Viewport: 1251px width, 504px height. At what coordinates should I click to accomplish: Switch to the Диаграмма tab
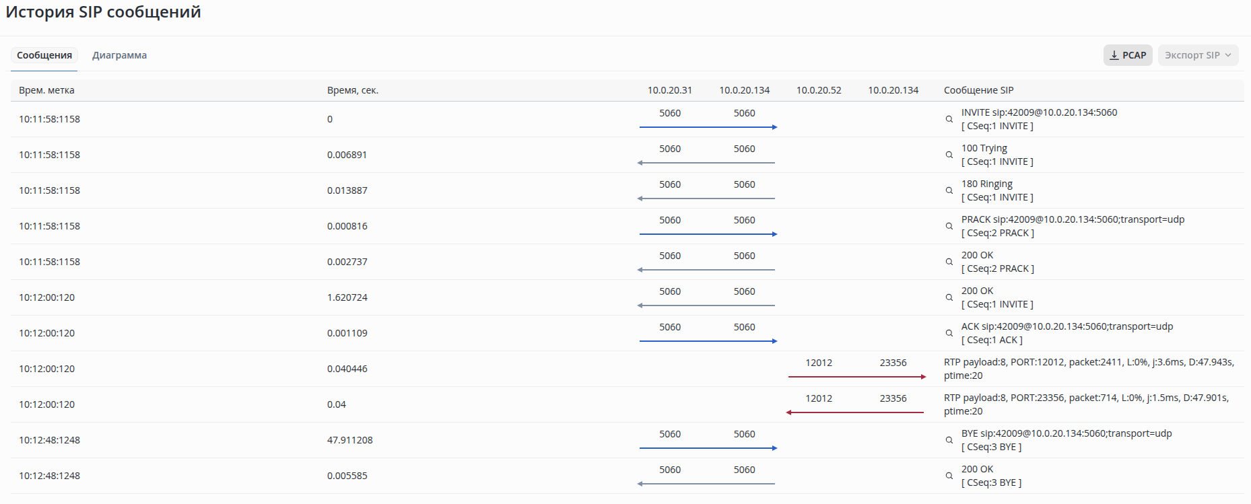click(x=119, y=55)
